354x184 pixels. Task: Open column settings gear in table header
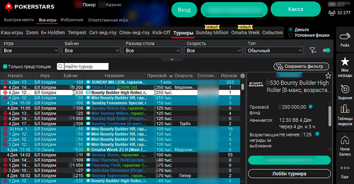point(243,76)
